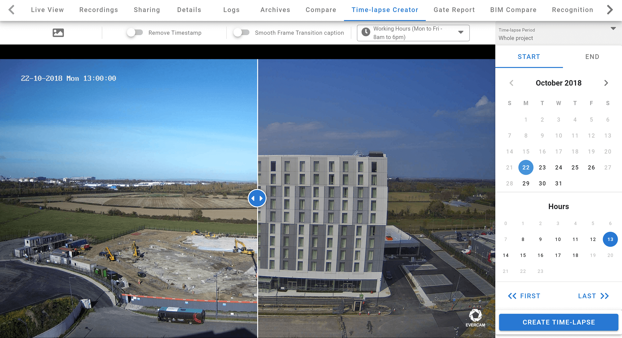Click the clock icon in the schedule selector
The image size is (622, 338).
tap(366, 32)
